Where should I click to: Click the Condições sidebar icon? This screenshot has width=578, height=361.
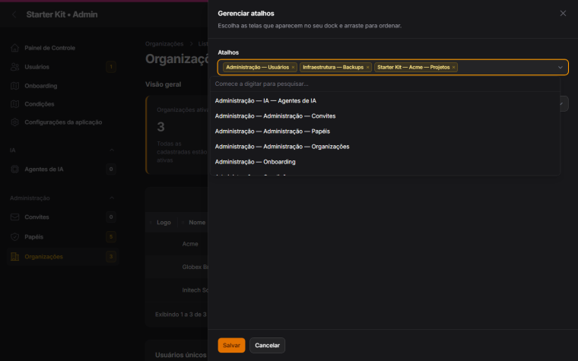(14, 104)
